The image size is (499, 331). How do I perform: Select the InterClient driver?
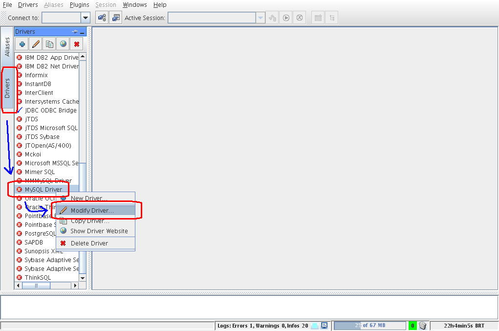click(x=47, y=92)
